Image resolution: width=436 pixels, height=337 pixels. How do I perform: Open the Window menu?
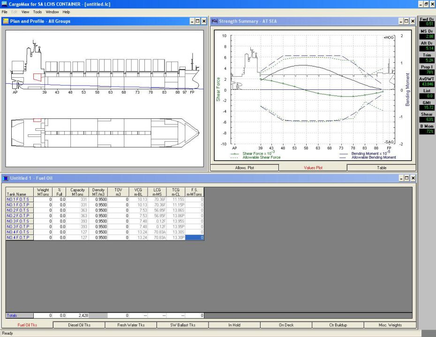(52, 12)
